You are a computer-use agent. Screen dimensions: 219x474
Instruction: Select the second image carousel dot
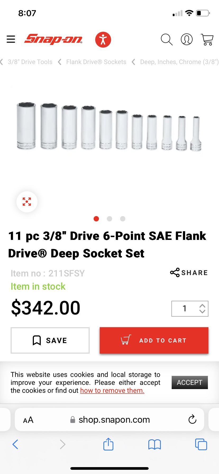click(109, 219)
